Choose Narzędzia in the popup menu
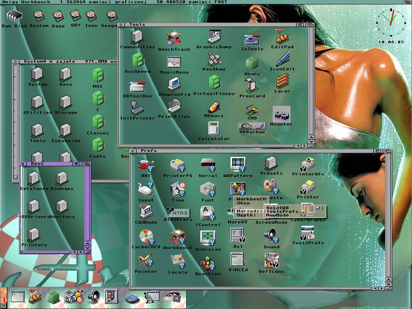This screenshot has height=309, width=412. 250,211
